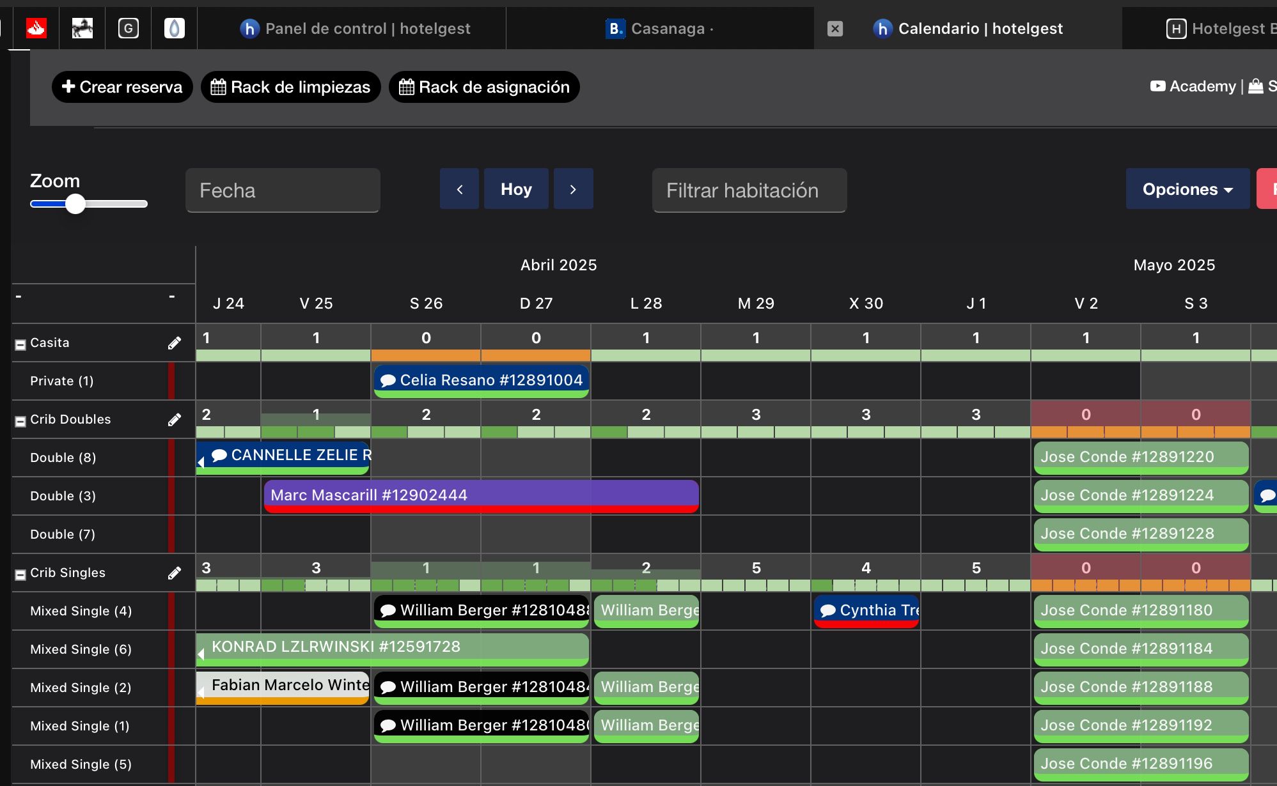Edit Crib Doubles with pencil icon

coord(175,420)
